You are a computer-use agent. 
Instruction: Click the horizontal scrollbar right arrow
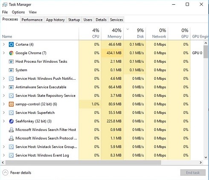200,163
